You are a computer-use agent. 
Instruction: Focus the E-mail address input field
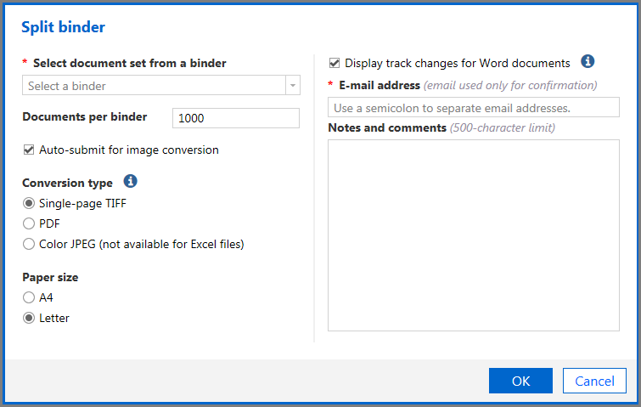pyautogui.click(x=474, y=108)
